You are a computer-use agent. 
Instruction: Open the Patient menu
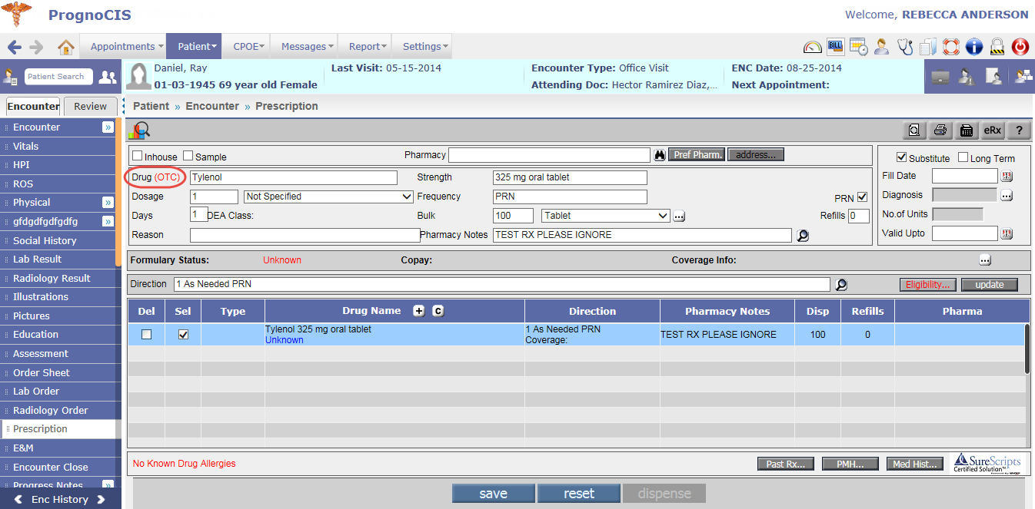194,47
